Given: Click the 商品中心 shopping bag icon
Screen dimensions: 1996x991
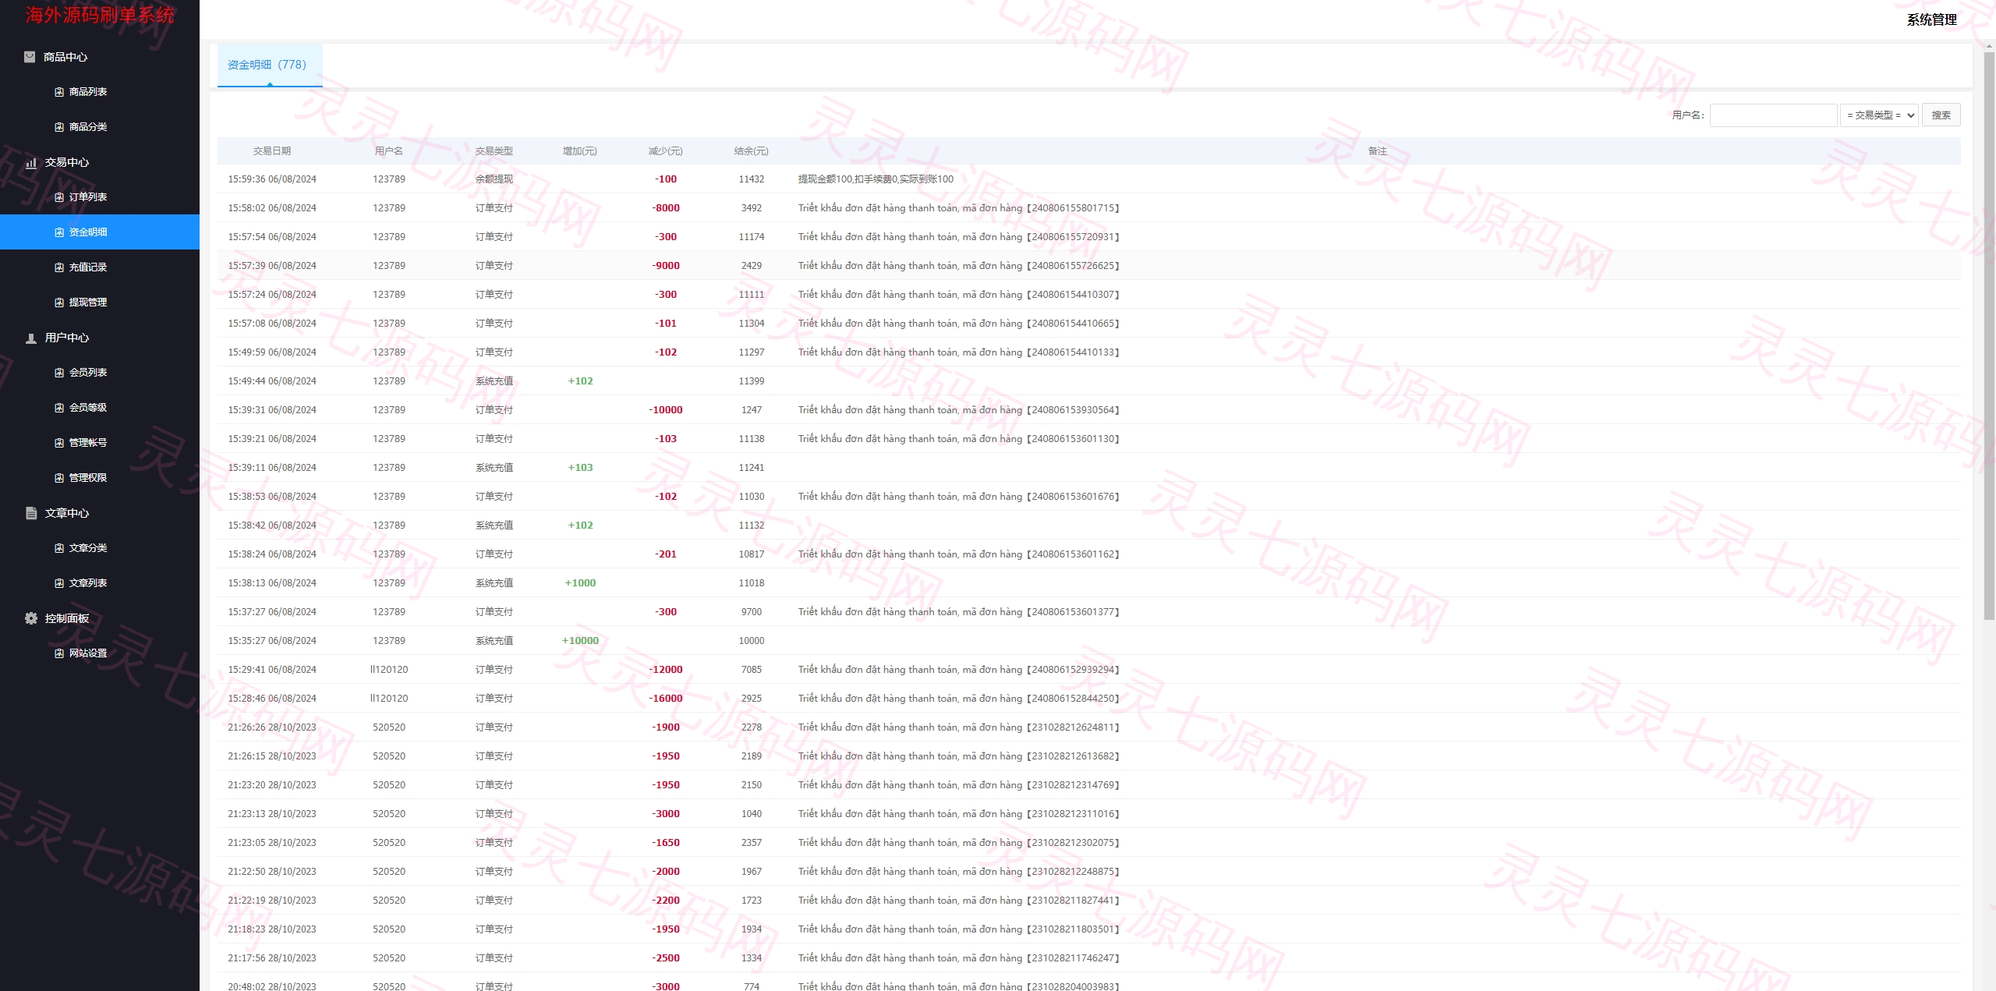Looking at the screenshot, I should pyautogui.click(x=30, y=57).
